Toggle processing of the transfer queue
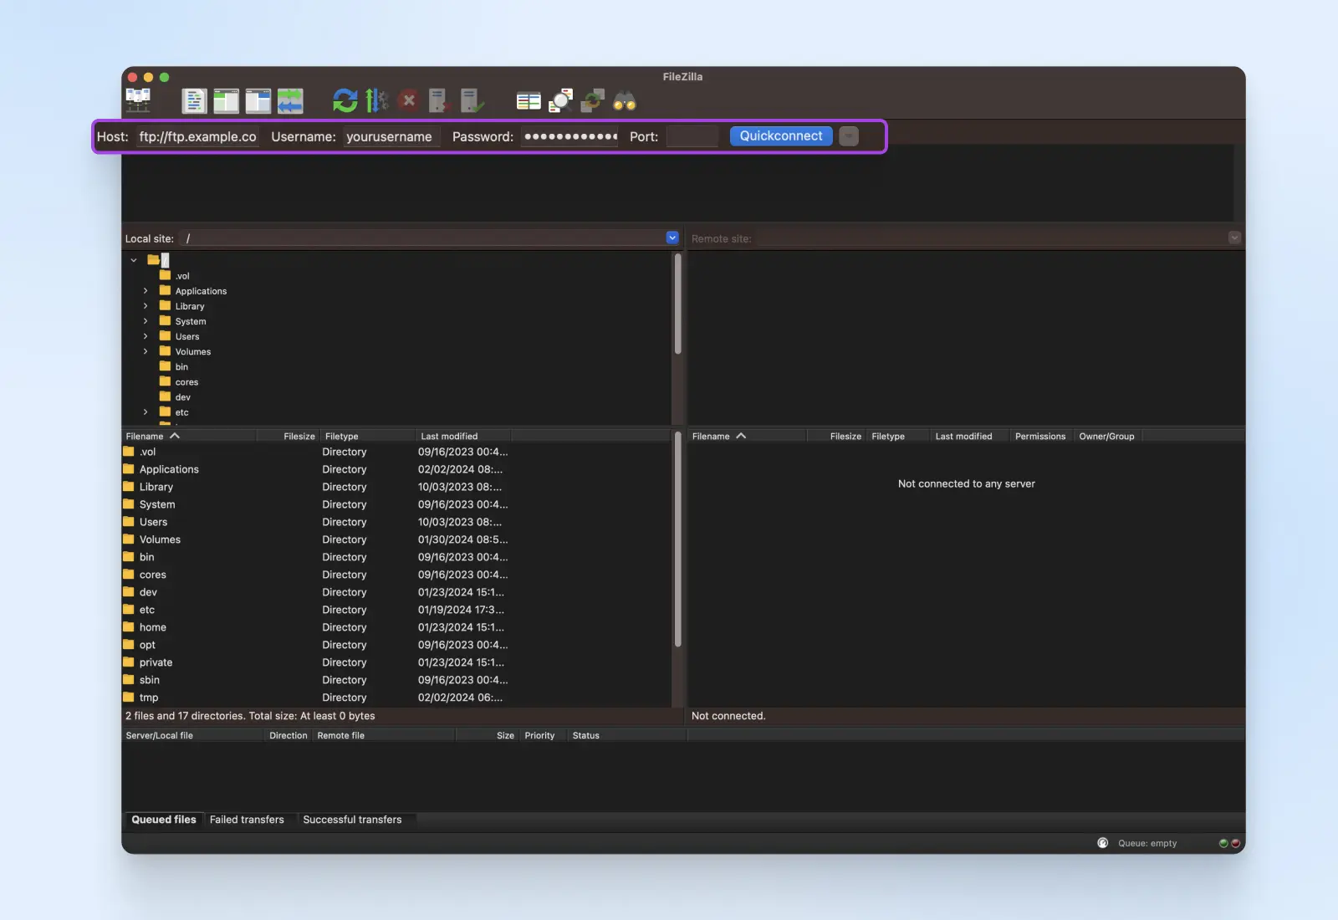Viewport: 1338px width, 920px height. [x=377, y=101]
